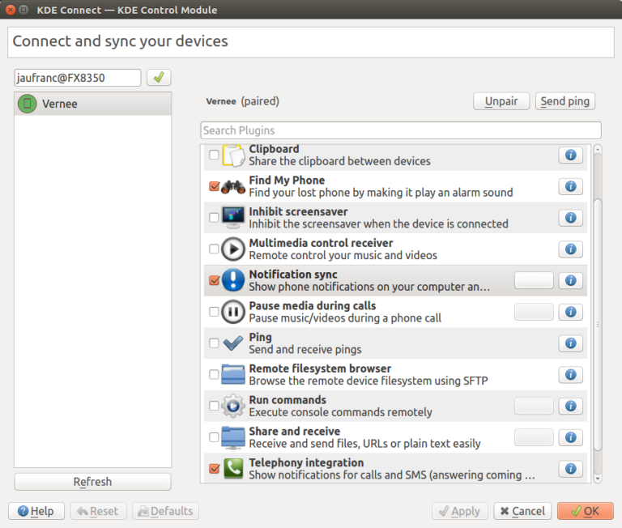
Task: Enable the Inhibit screensaver checkbox
Action: (x=214, y=217)
